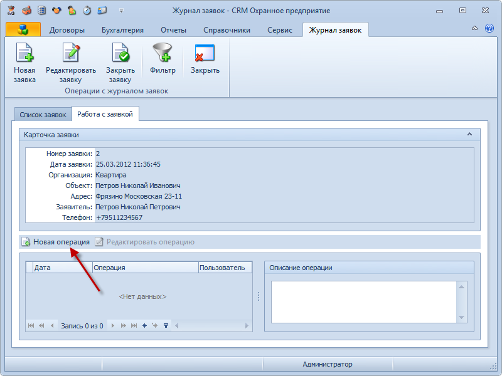The image size is (502, 376).
Task: Select the Журнал заявок ribbon tab
Action: coord(335,30)
